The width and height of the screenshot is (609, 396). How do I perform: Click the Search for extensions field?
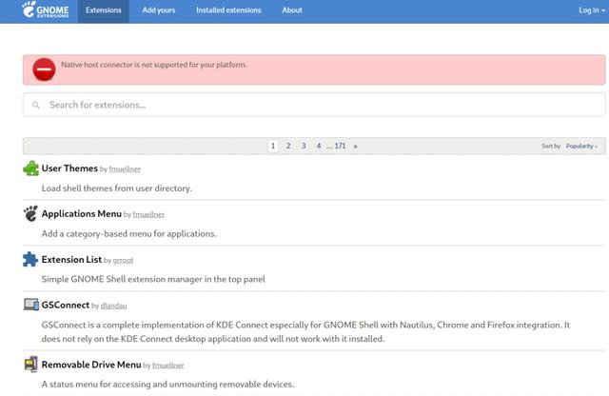314,105
